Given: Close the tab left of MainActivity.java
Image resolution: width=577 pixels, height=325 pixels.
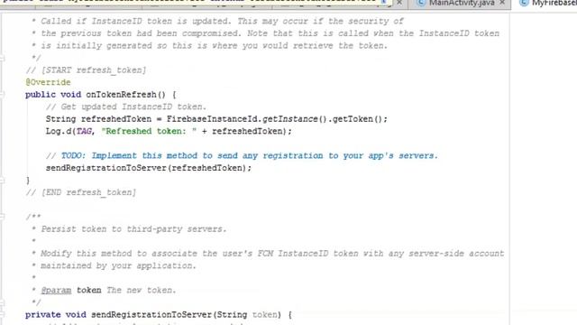Looking at the screenshot, I should (399, 3).
